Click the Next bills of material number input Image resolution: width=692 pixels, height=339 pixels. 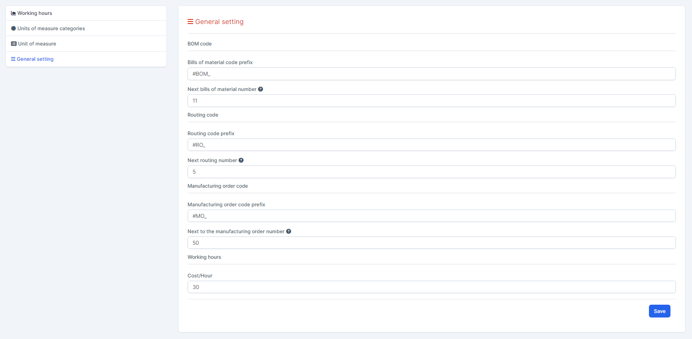(431, 101)
